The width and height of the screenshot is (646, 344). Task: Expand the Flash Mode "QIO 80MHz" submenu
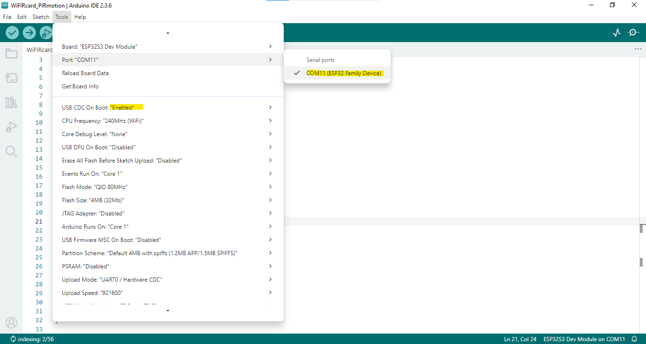(x=168, y=187)
